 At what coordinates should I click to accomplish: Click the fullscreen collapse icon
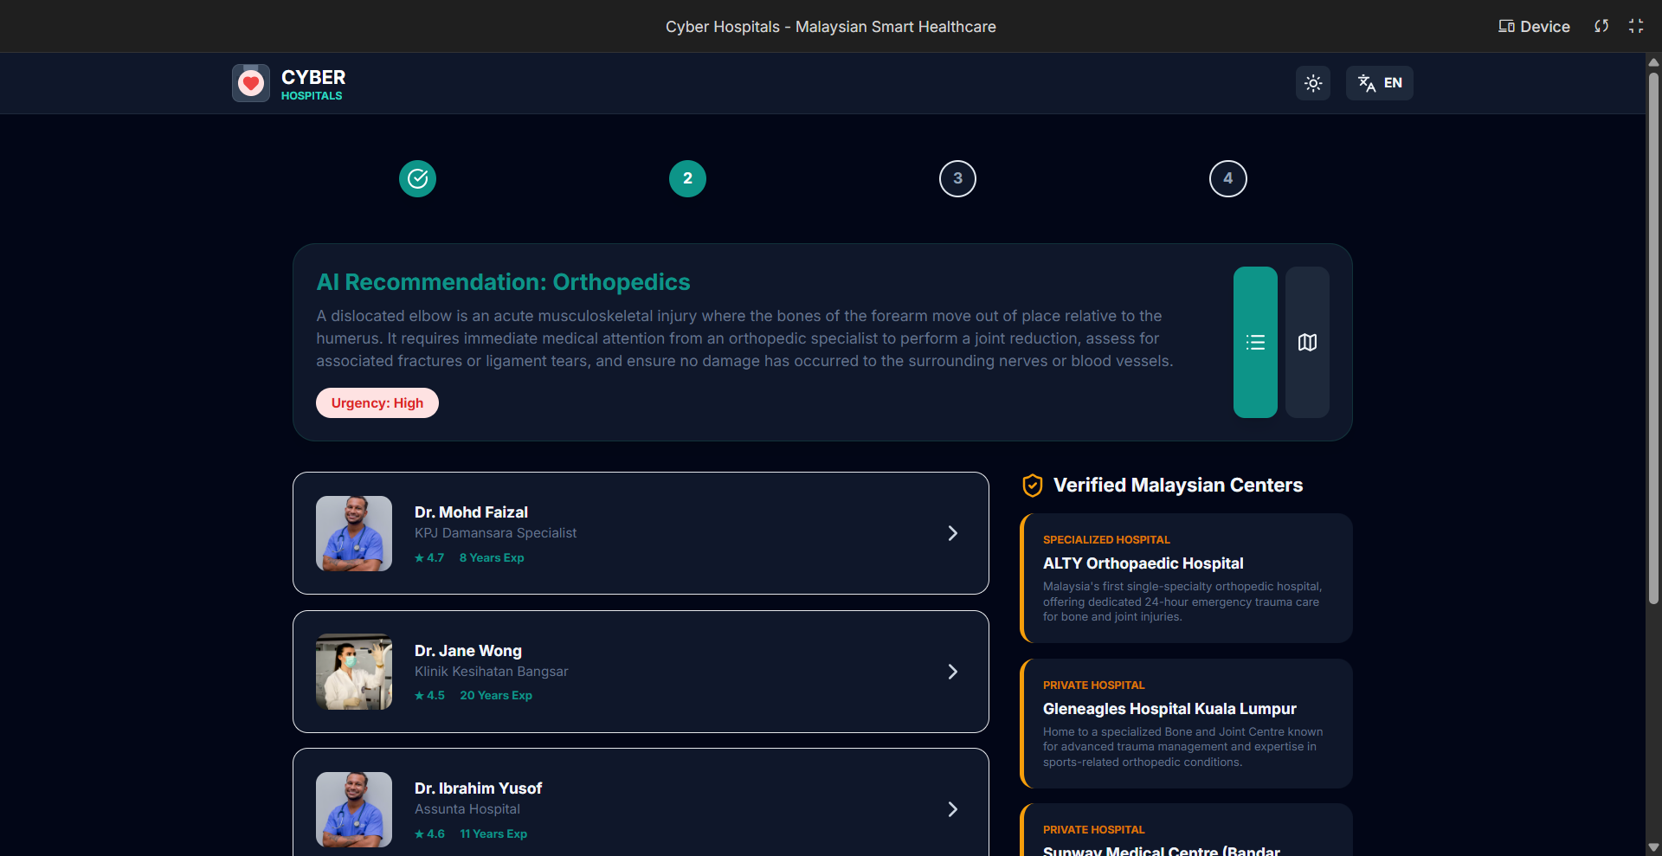click(x=1636, y=27)
